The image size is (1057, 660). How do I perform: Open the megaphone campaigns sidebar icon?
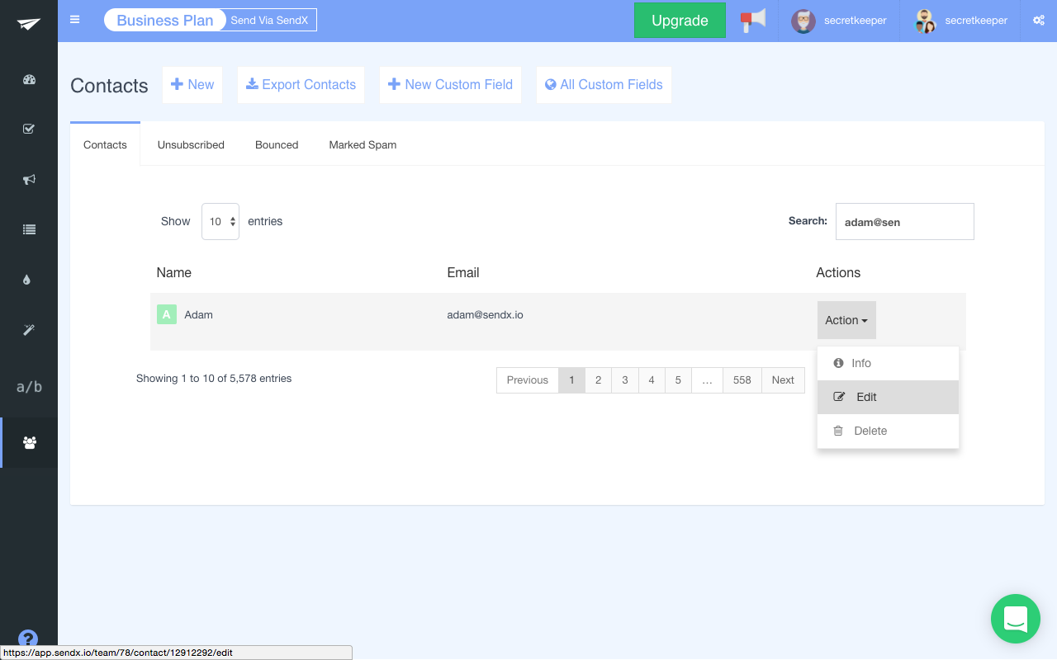[x=29, y=179]
